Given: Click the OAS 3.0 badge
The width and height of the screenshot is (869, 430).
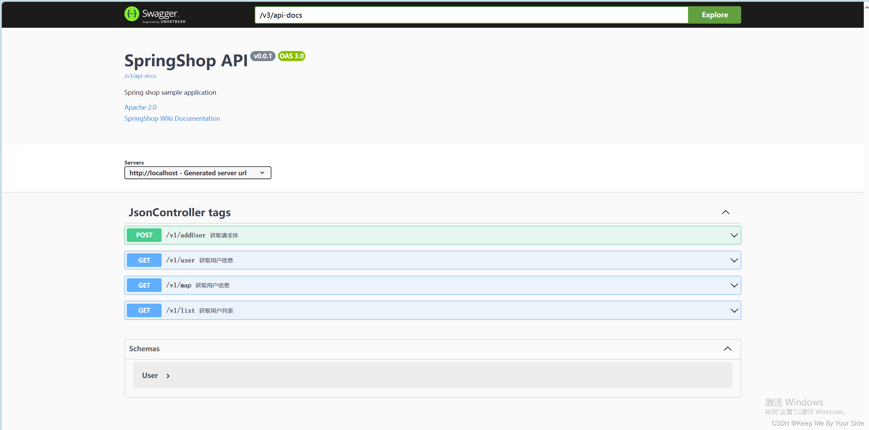Looking at the screenshot, I should click(292, 56).
